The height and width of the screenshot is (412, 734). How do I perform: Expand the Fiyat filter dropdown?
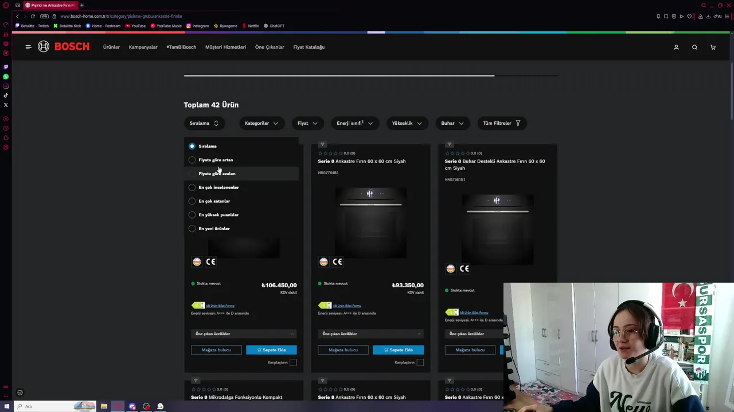(307, 123)
